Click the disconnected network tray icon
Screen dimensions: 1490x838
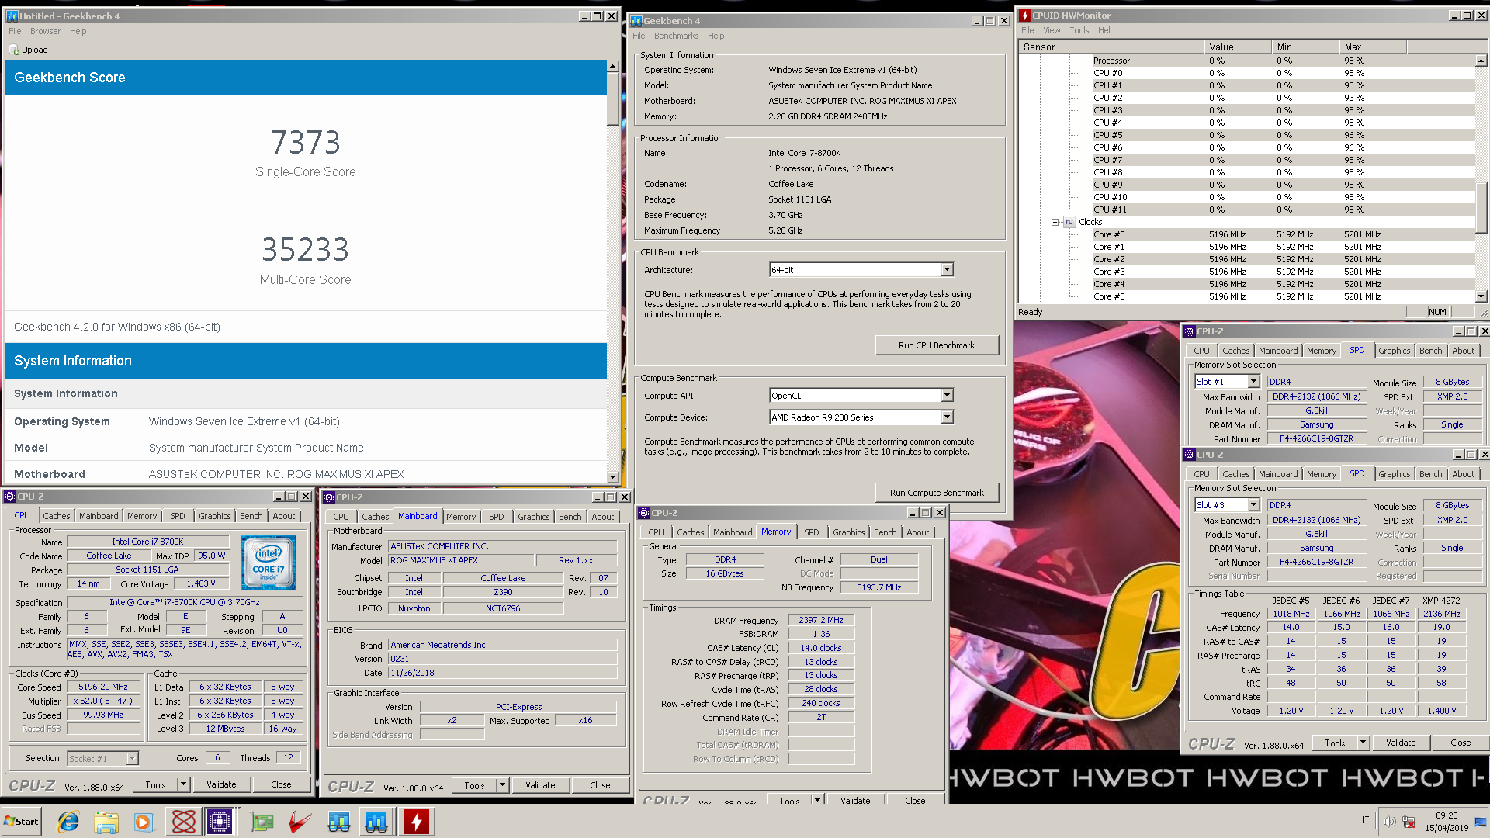point(1409,822)
